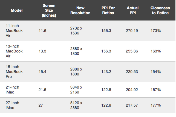Click the 177% closeness value
Screen dimensions: 176x117
click(x=156, y=105)
